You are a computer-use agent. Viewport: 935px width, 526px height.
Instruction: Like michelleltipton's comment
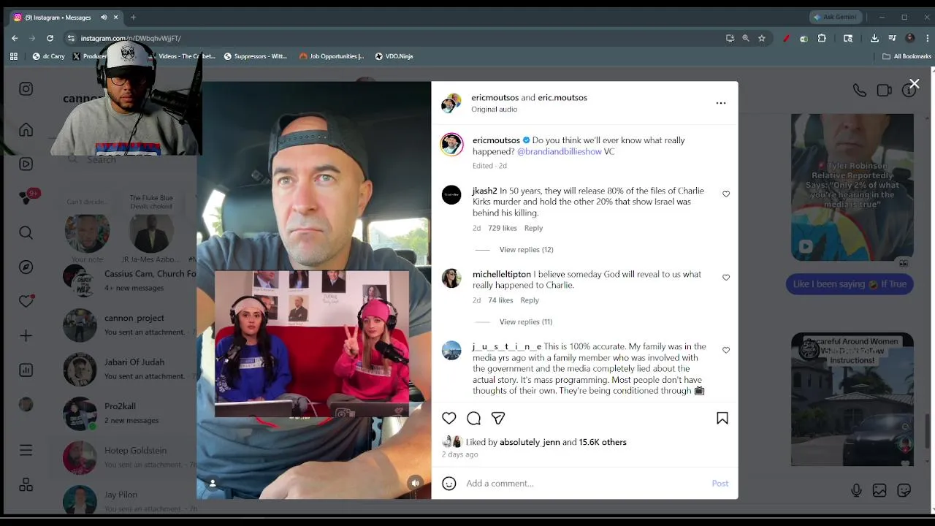click(726, 278)
